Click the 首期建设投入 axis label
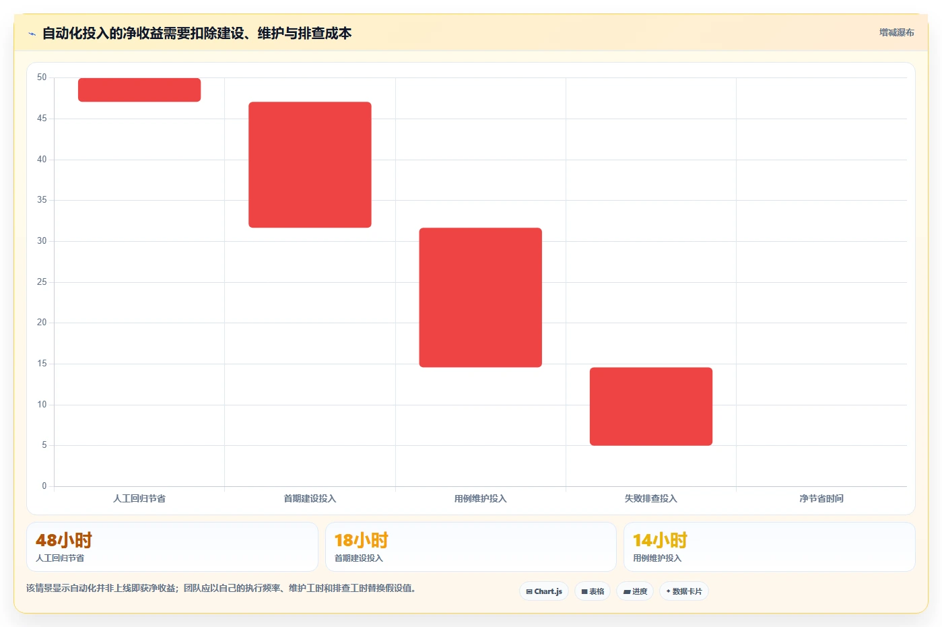The height and width of the screenshot is (627, 942). click(310, 498)
